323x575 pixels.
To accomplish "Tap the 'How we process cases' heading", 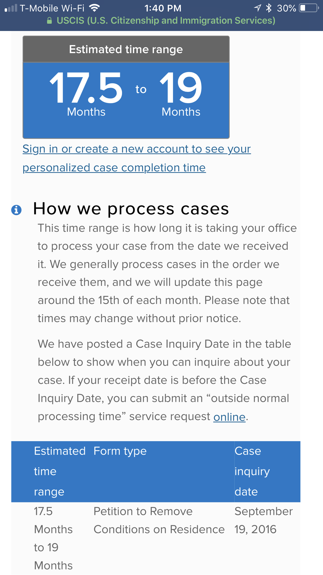I will [x=131, y=209].
